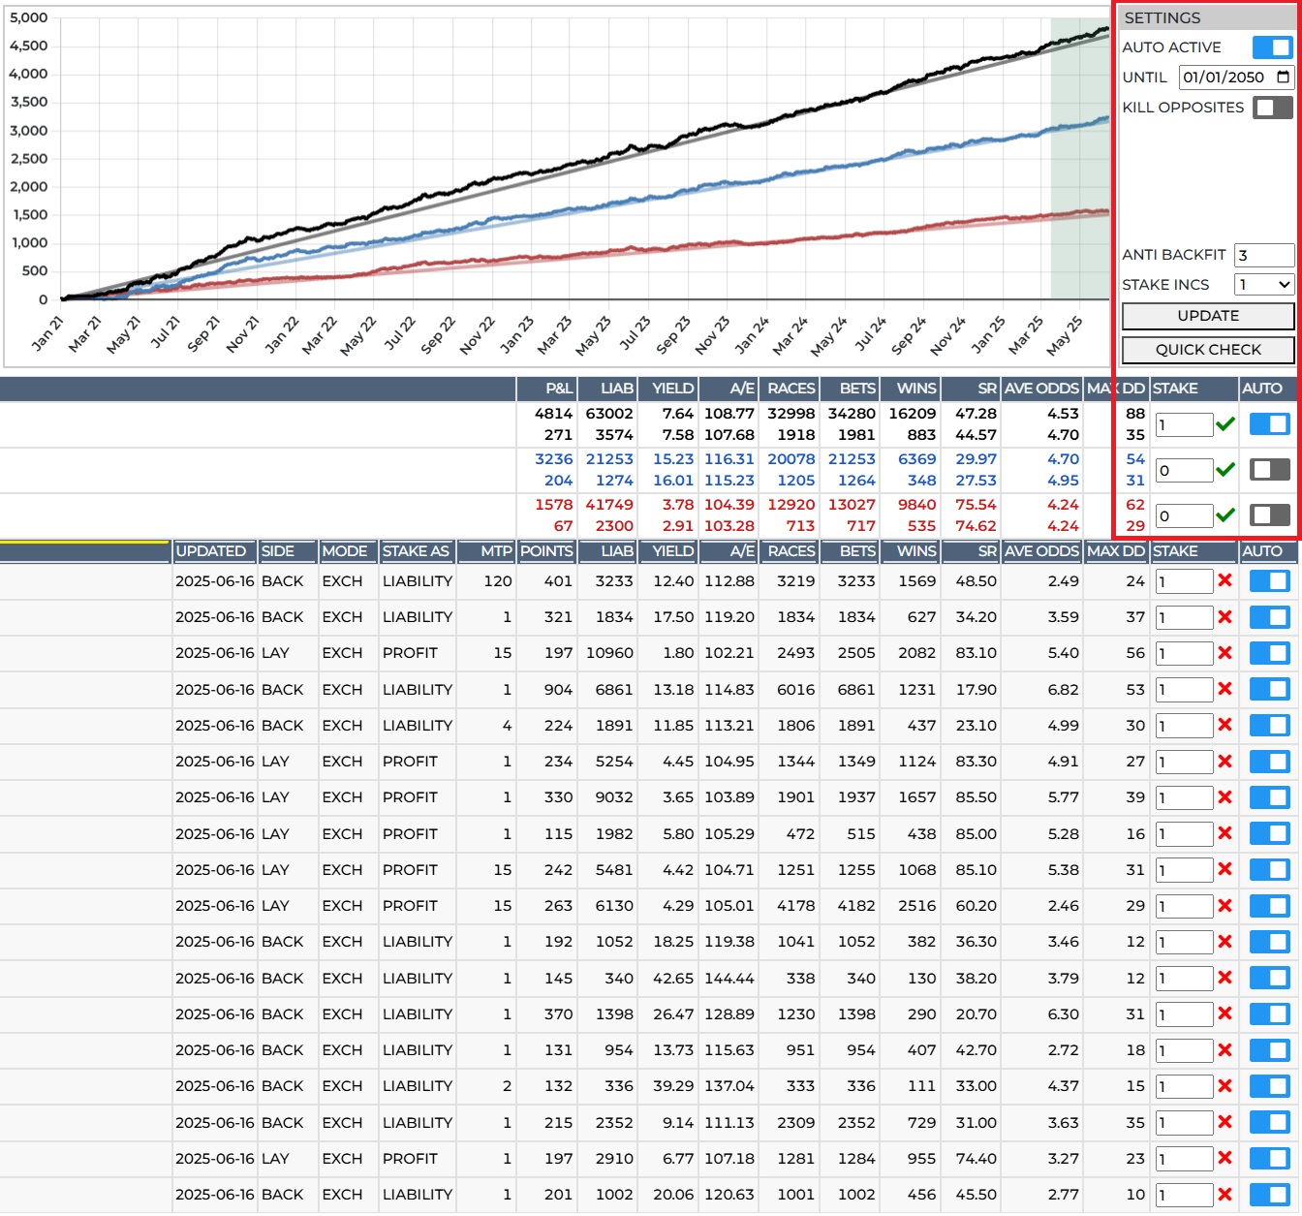Click the red X in the 904 points row
Image resolution: width=1302 pixels, height=1216 pixels.
coord(1224,689)
